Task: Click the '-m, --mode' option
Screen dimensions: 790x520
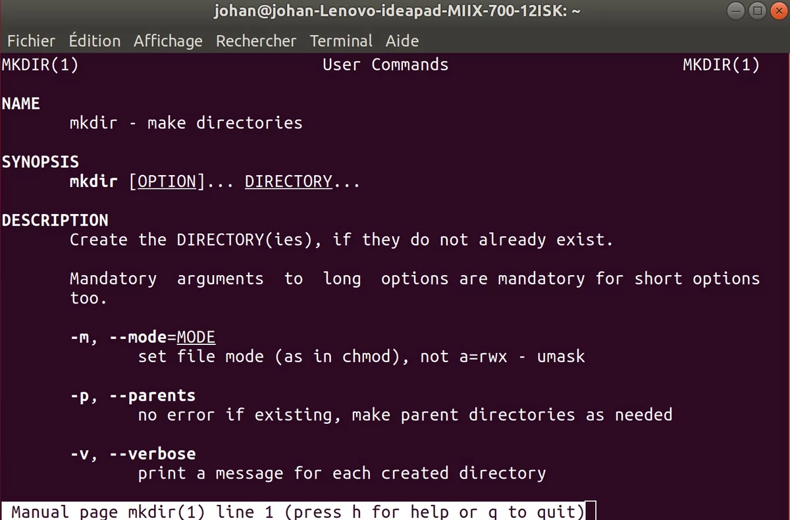Action: (143, 338)
